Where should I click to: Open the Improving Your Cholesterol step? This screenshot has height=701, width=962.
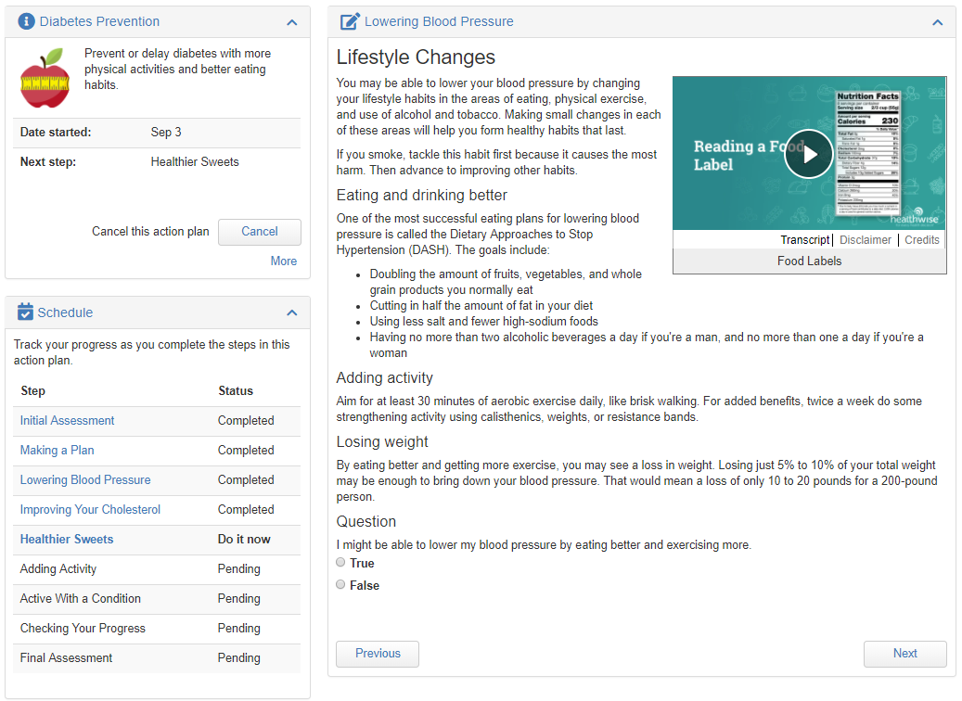(x=90, y=510)
